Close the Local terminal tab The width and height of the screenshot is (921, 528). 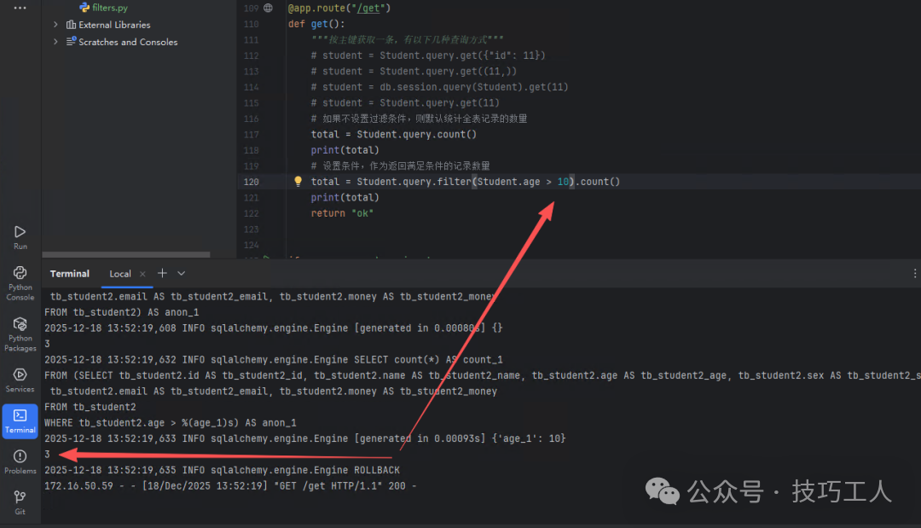[142, 274]
